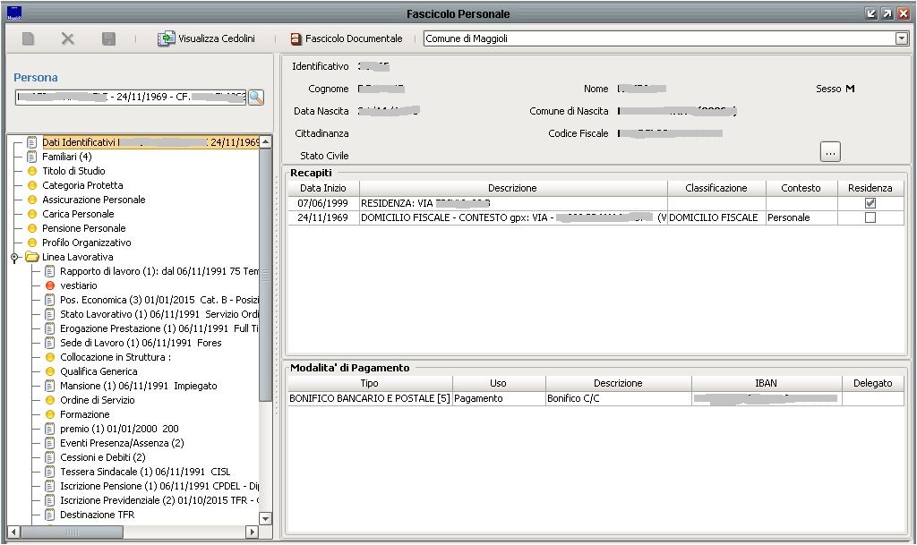Click the Persona search input field
917x545 pixels.
point(131,98)
